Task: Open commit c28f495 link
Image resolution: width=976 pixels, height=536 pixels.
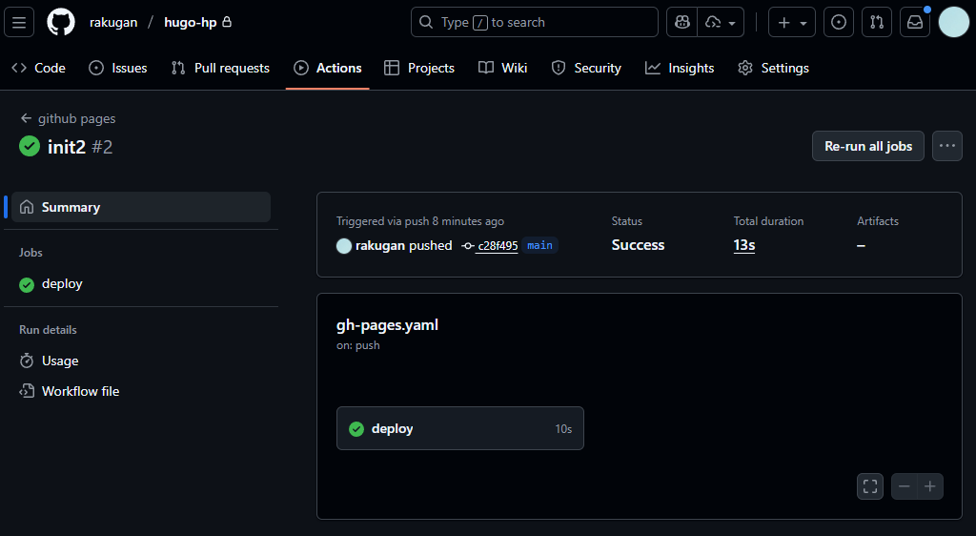Action: point(498,246)
